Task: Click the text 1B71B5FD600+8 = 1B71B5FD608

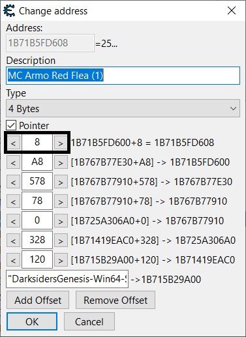Action: [x=143, y=143]
